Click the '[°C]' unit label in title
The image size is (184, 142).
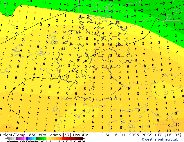pos(67,135)
